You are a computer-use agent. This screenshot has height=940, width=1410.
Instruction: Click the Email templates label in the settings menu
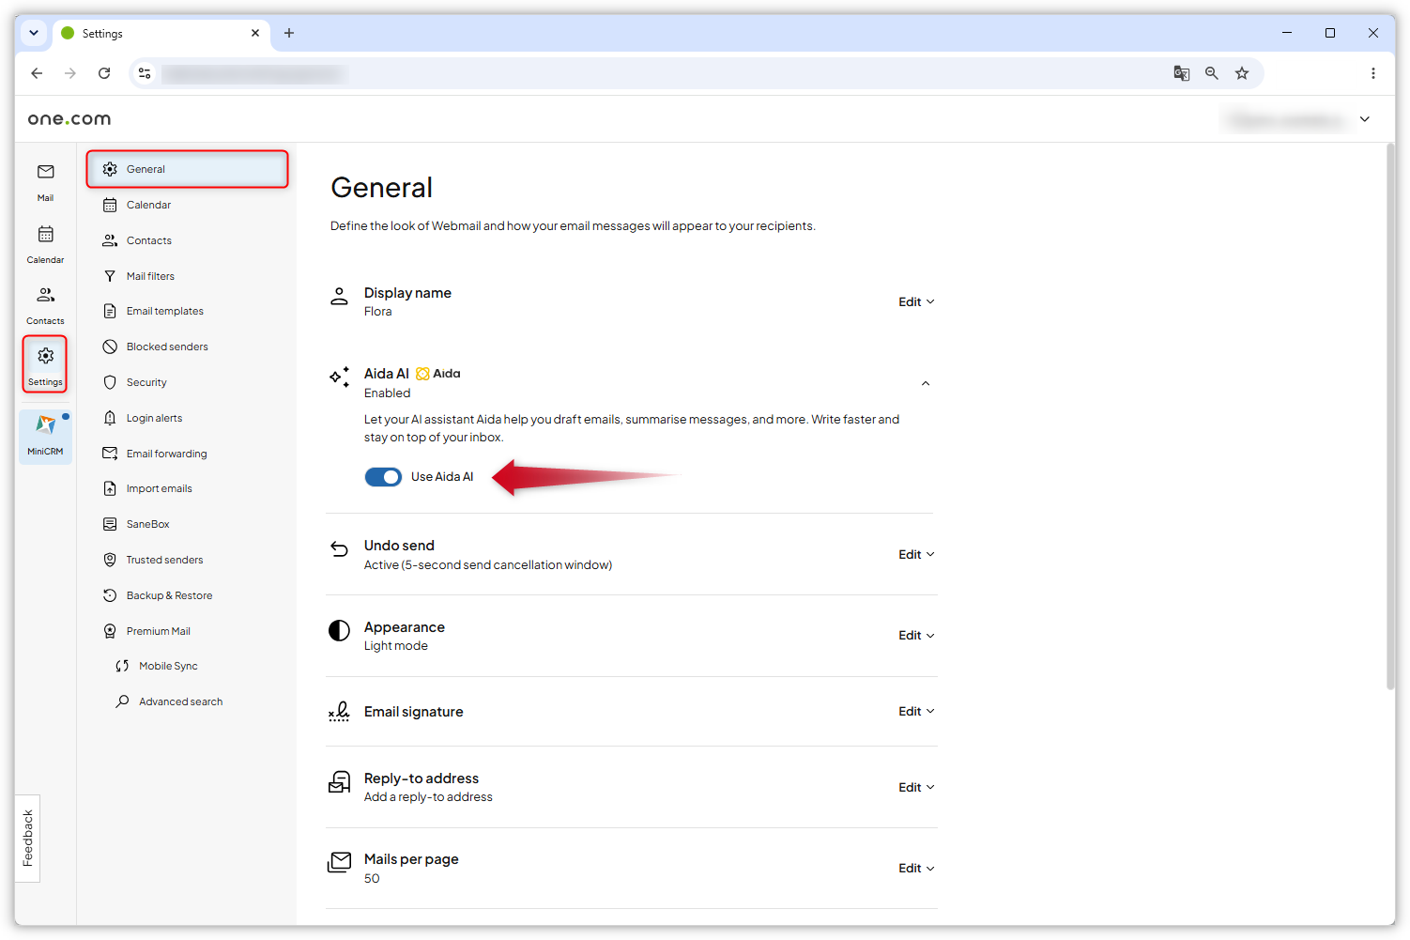(x=165, y=311)
